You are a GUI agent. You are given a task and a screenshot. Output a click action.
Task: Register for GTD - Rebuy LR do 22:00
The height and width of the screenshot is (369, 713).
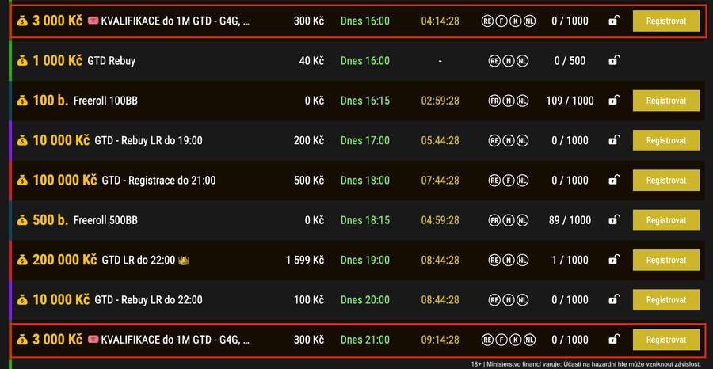665,300
